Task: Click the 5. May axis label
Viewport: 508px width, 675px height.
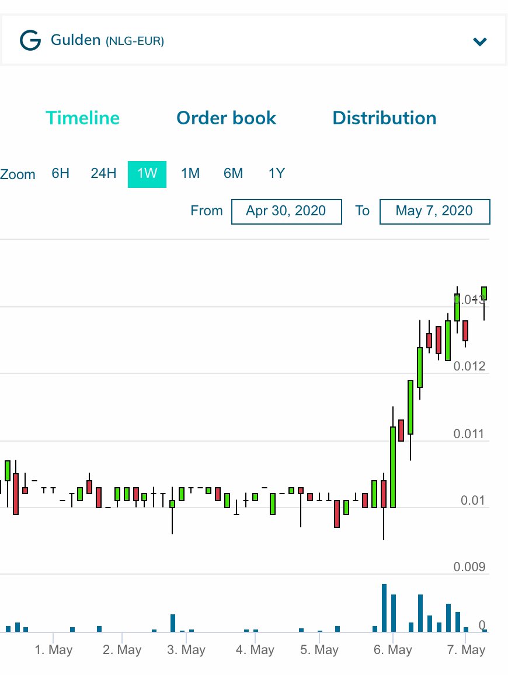Action: (319, 649)
